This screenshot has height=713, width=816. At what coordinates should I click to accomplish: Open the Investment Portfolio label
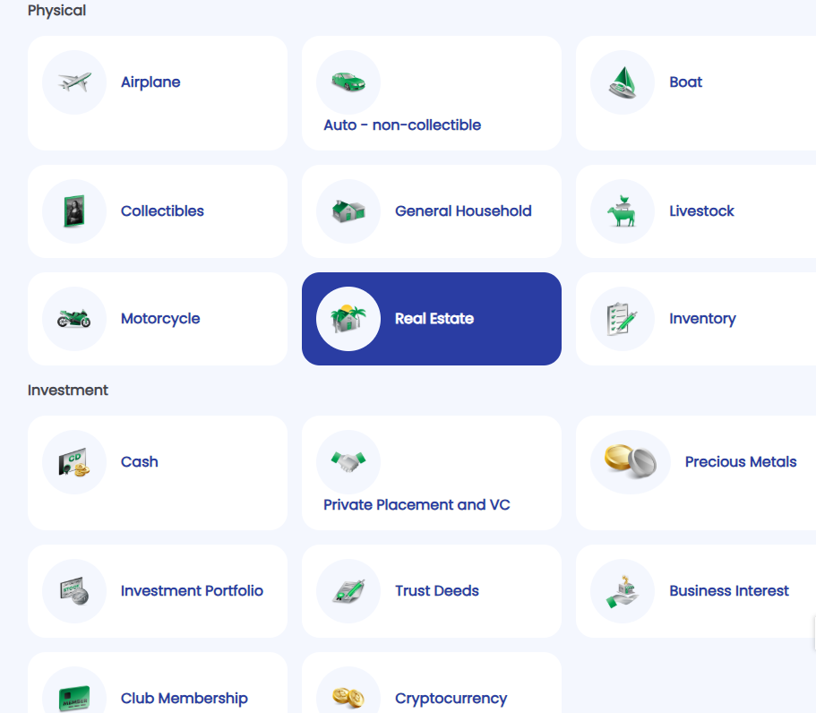(x=192, y=591)
